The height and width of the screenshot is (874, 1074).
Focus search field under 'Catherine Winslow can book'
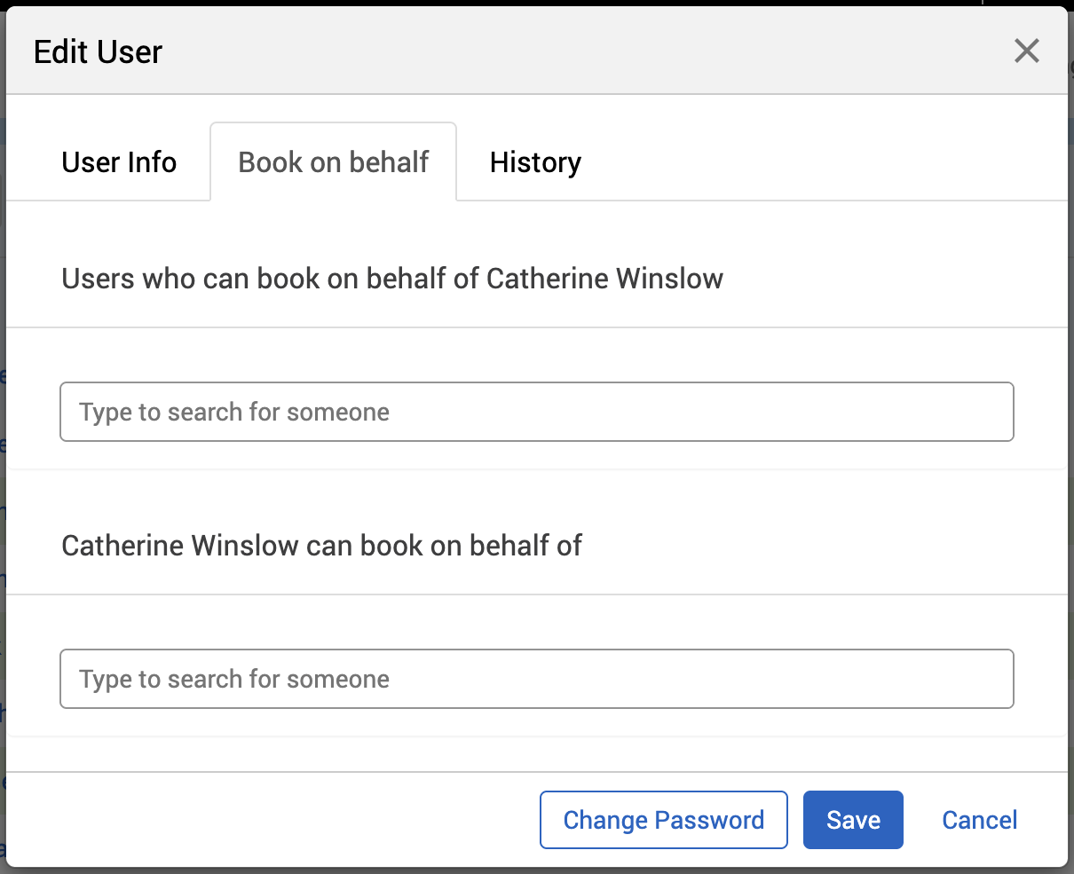[x=537, y=679]
